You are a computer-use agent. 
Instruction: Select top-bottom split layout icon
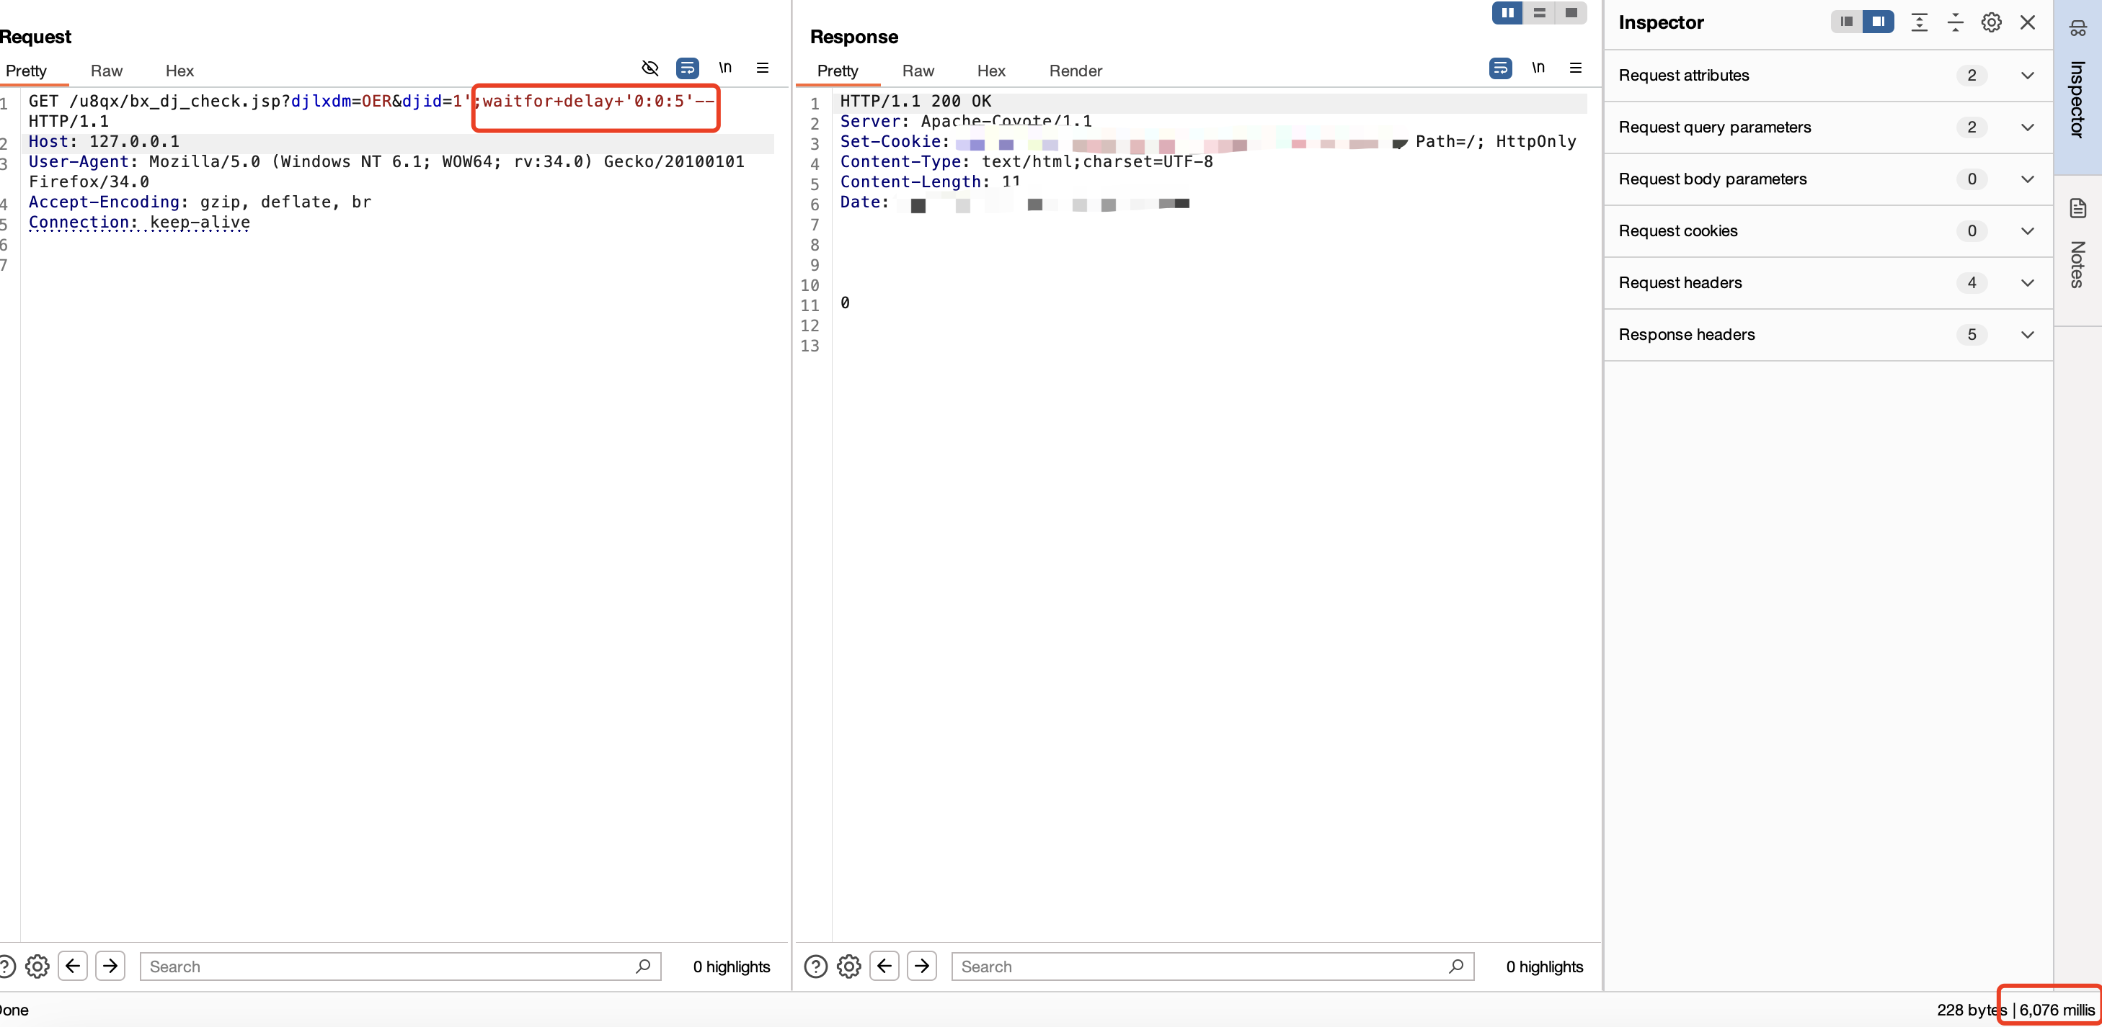[1539, 13]
